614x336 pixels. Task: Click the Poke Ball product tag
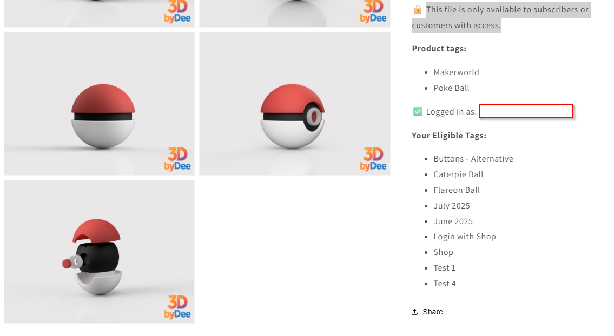[x=451, y=88]
